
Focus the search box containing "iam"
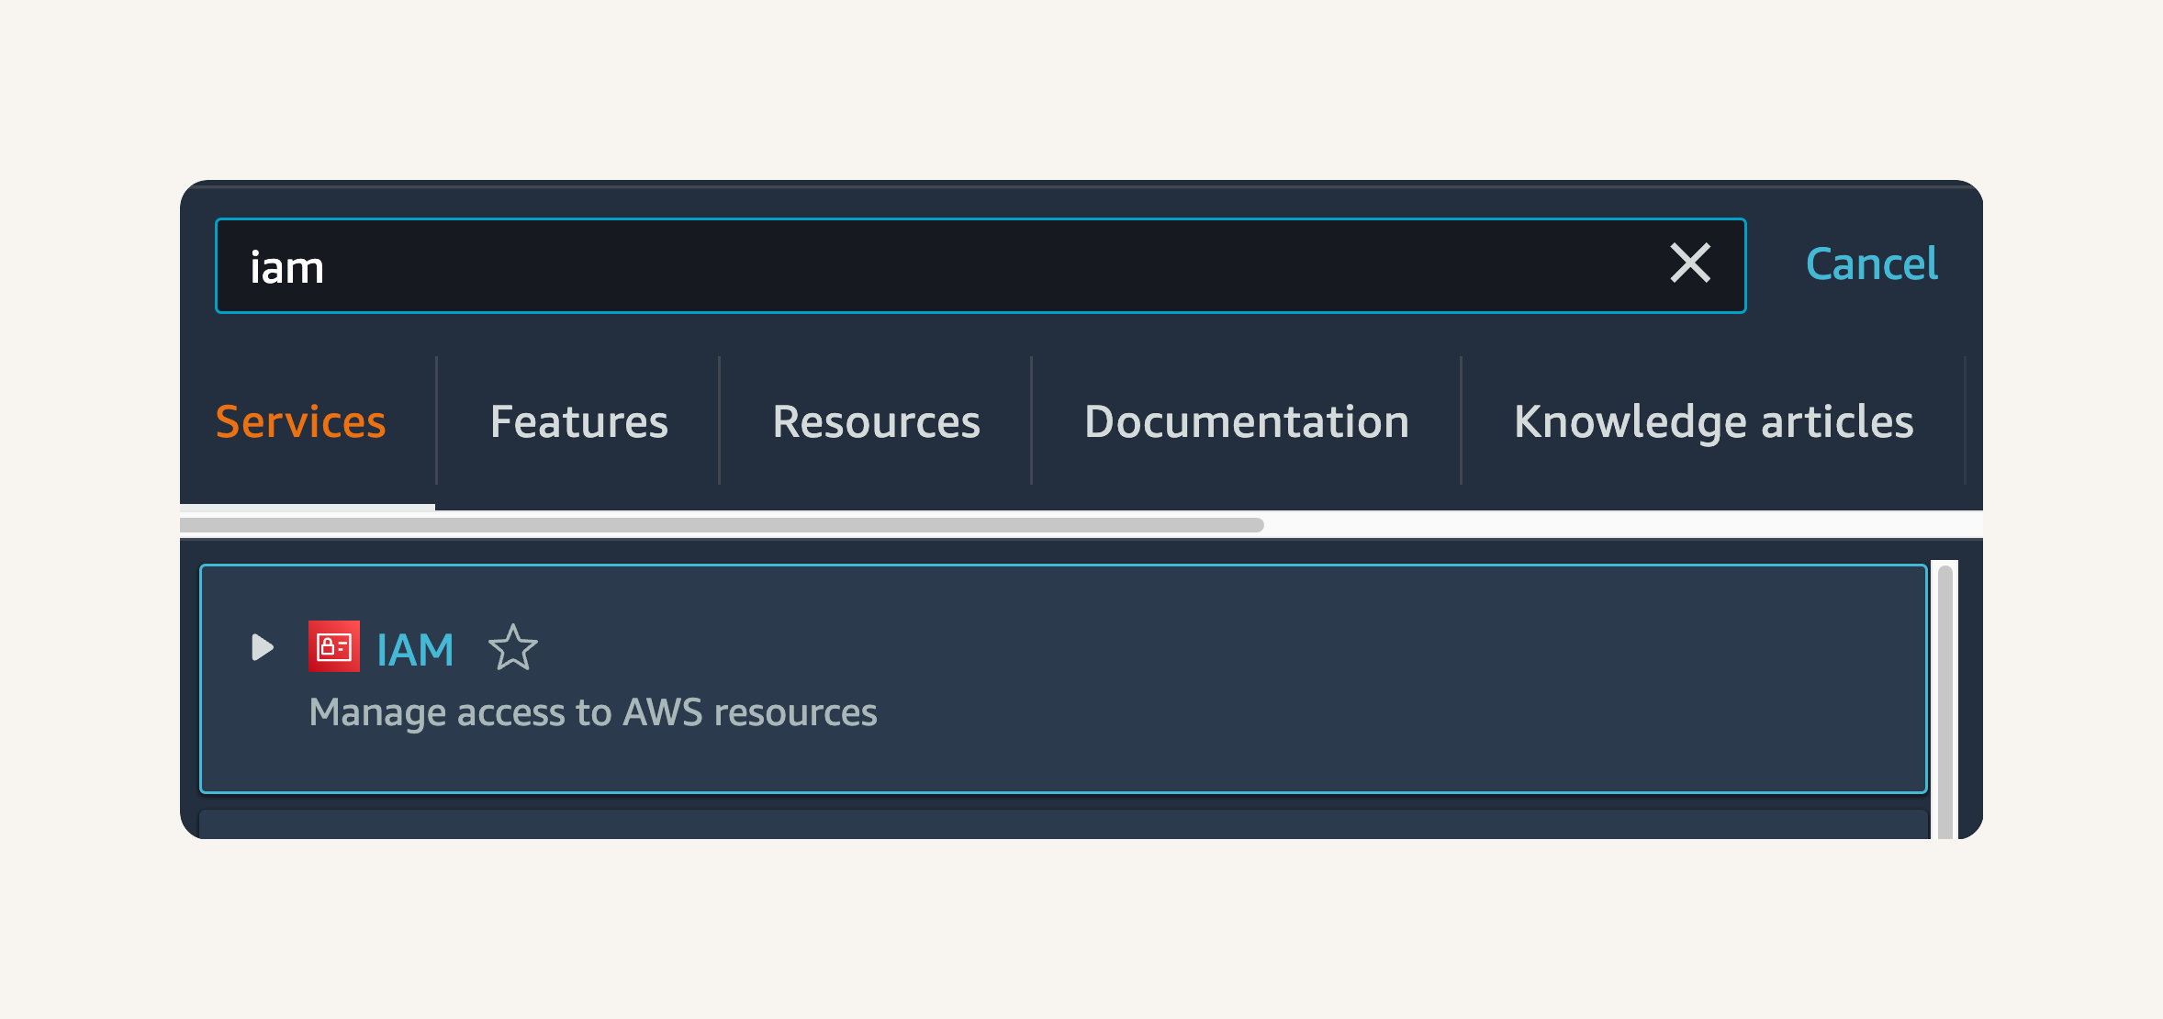(x=981, y=266)
